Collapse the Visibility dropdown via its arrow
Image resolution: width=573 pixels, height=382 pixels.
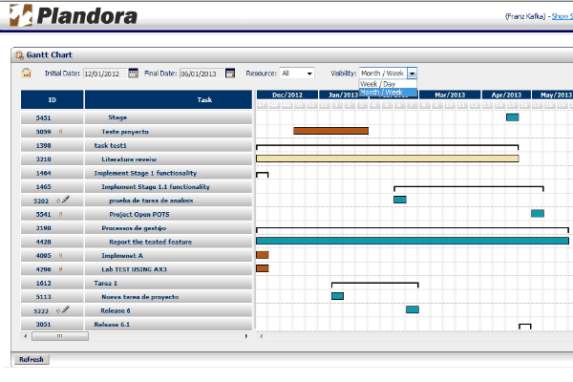[x=412, y=73]
